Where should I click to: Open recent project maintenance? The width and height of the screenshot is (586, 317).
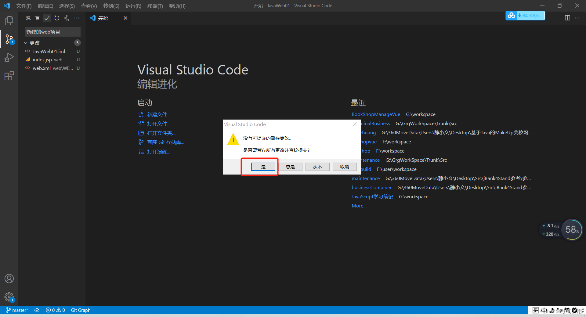pyautogui.click(x=366, y=178)
